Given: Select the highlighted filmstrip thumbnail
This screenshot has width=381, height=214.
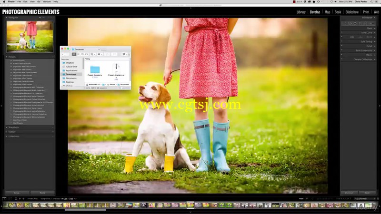Looking at the screenshot, I should tap(190, 205).
